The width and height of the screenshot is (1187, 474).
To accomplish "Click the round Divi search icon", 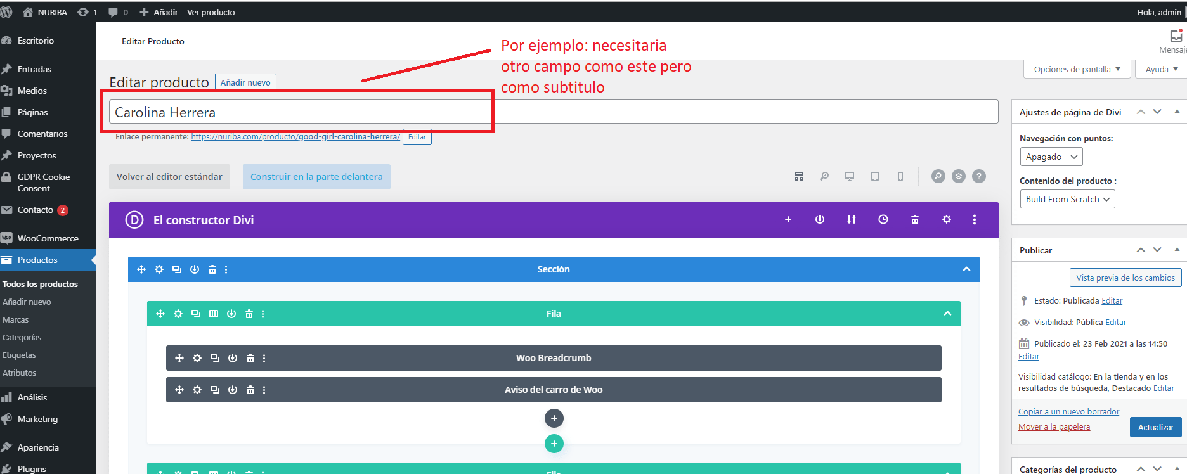I will 938,176.
